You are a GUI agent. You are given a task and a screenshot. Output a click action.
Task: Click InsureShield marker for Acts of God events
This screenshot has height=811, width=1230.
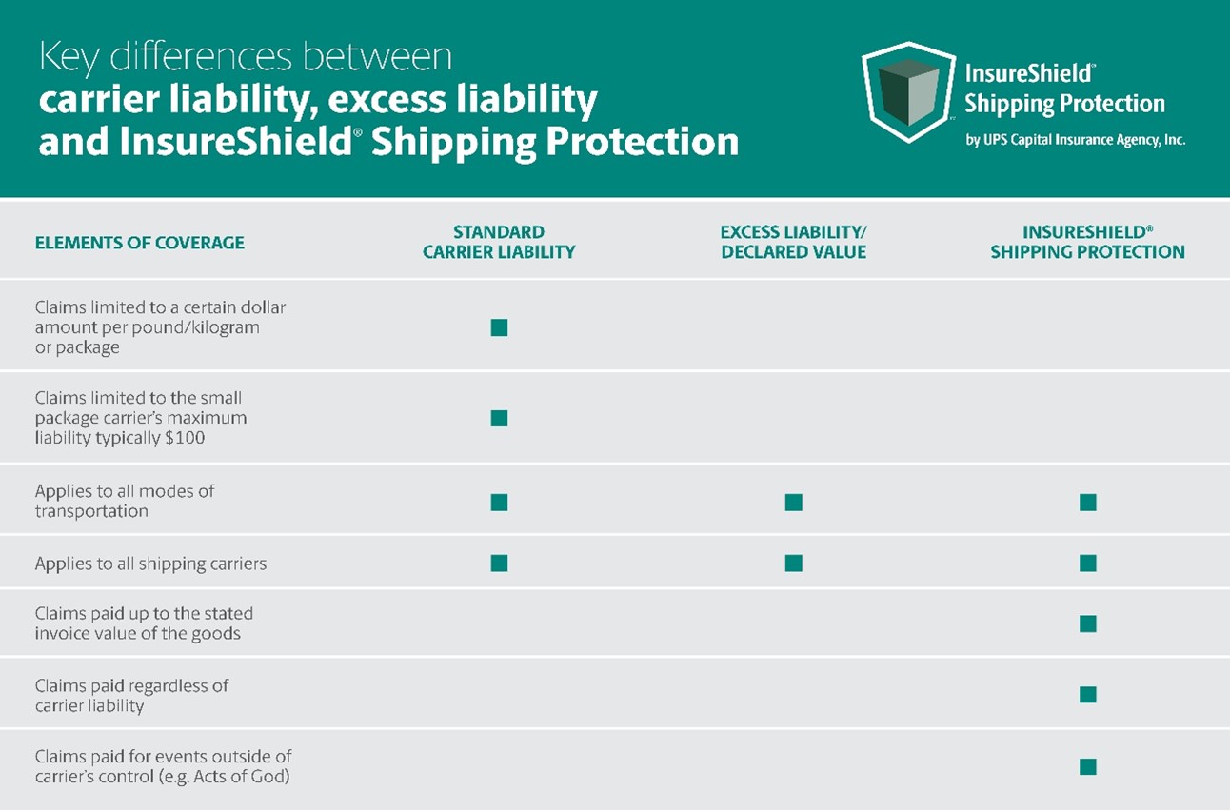(x=1088, y=766)
